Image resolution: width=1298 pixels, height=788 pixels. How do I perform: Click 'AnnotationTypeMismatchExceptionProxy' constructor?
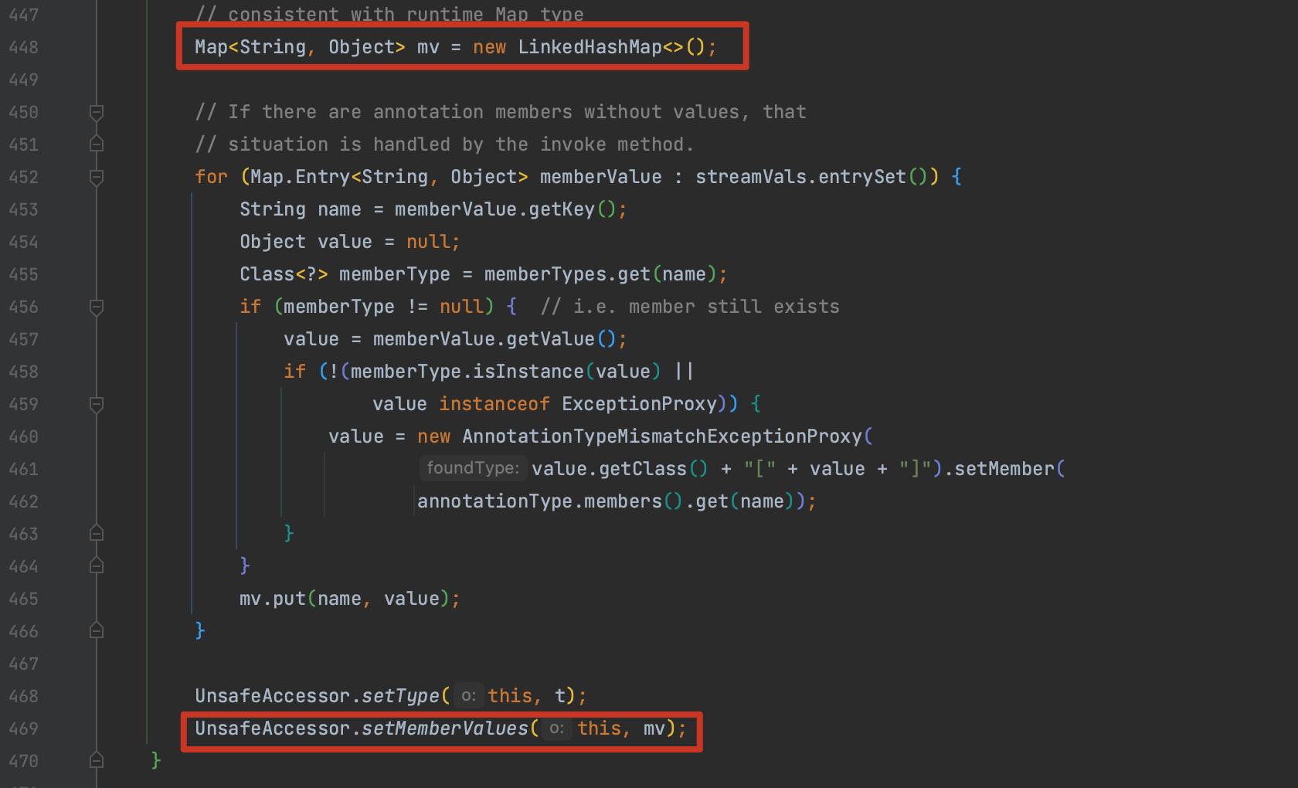(x=662, y=436)
